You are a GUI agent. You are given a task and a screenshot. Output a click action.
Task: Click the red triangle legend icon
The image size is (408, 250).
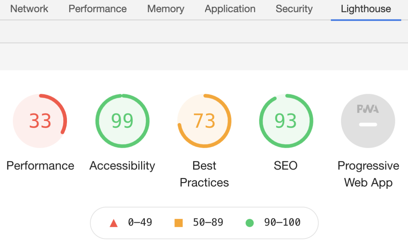click(114, 223)
